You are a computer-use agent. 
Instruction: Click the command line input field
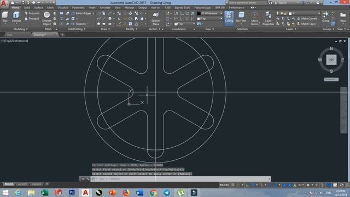pyautogui.click(x=180, y=179)
